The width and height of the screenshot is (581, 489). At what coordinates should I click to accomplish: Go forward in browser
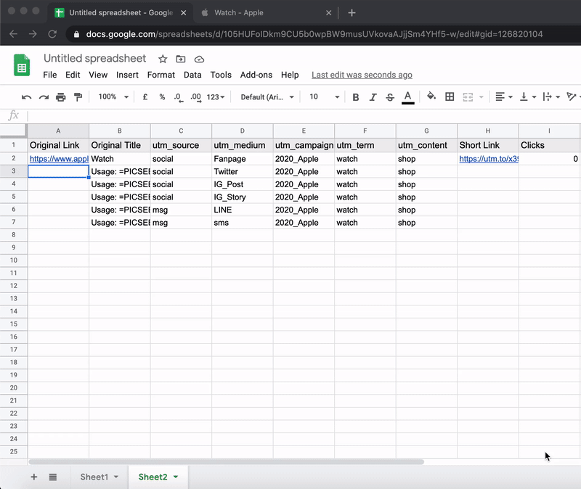[x=33, y=34]
